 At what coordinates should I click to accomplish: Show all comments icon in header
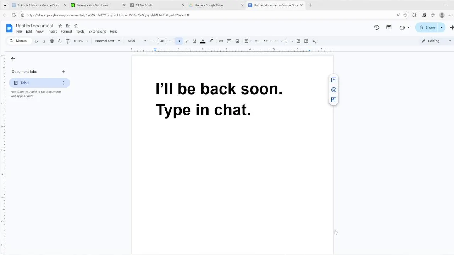[389, 27]
